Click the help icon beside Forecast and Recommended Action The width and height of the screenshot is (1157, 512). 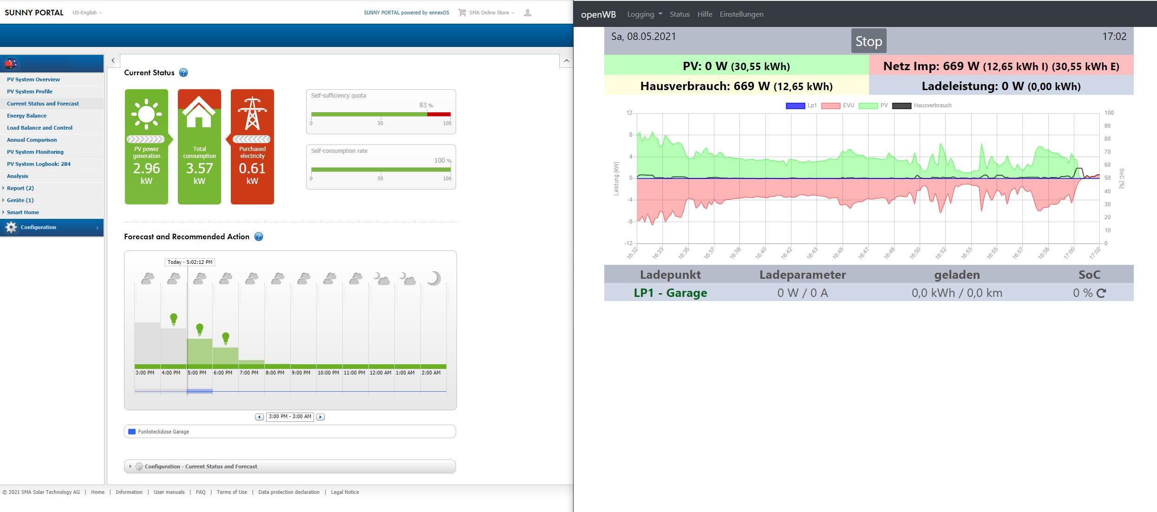259,236
